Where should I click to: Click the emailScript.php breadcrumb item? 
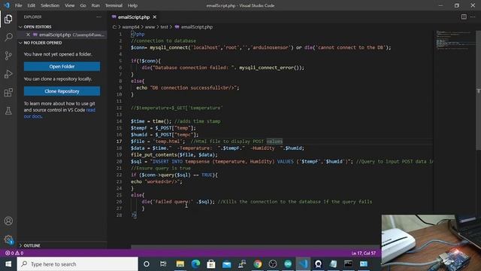click(194, 27)
